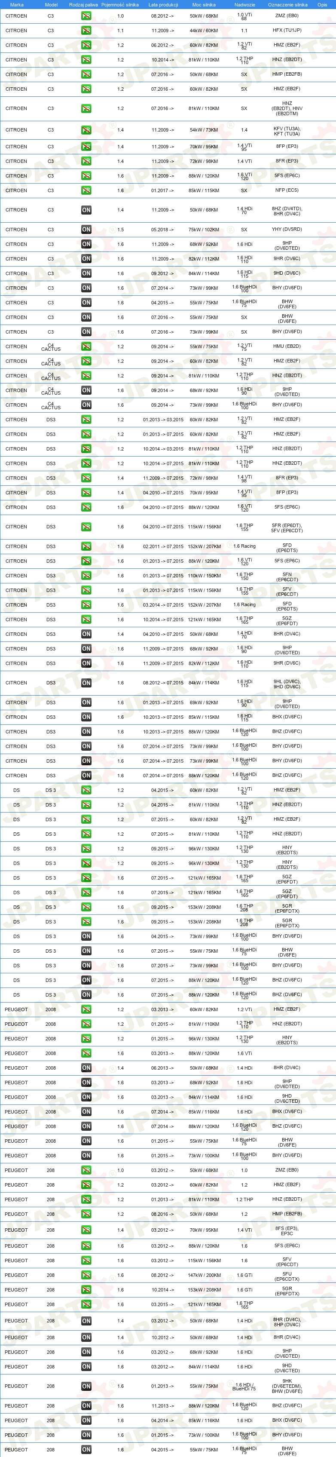Select the 69kW / 92KM power cell
Viewport: 336px width, 1457px height.
pyautogui.click(x=204, y=702)
